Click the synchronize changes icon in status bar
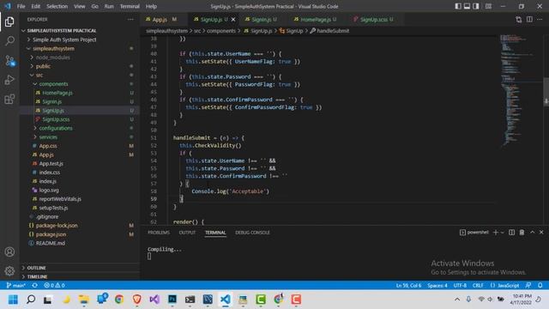The image size is (549, 309). point(34,285)
